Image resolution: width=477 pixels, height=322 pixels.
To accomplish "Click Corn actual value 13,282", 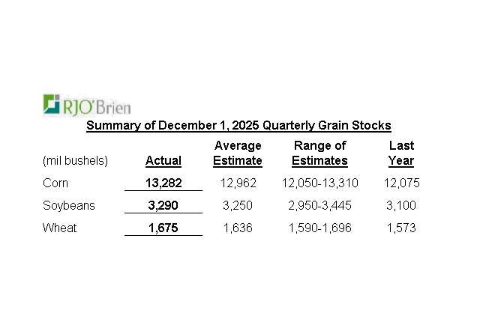I will tap(163, 183).
